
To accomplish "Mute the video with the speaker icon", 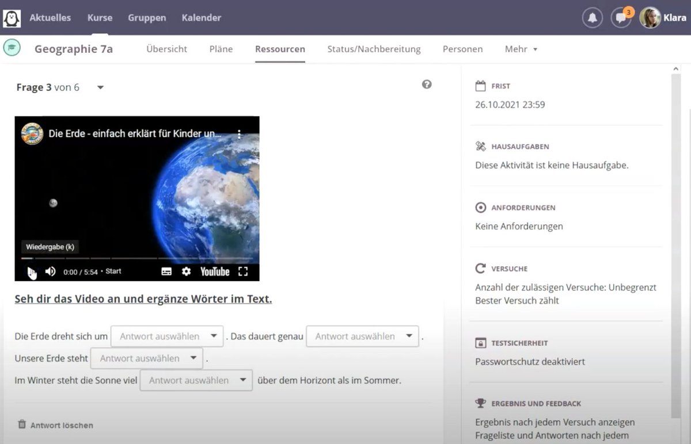I will pyautogui.click(x=51, y=271).
